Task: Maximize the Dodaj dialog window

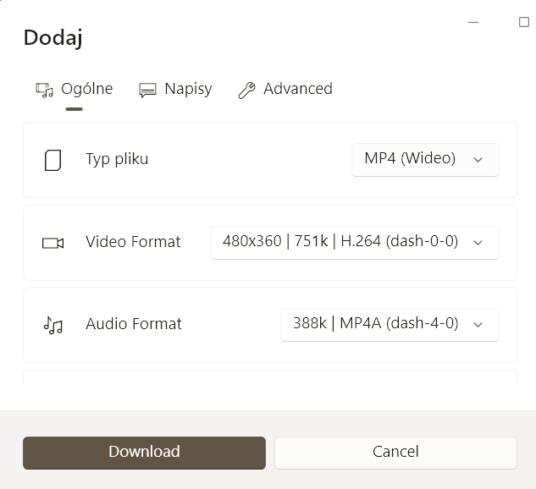Action: coord(523,22)
